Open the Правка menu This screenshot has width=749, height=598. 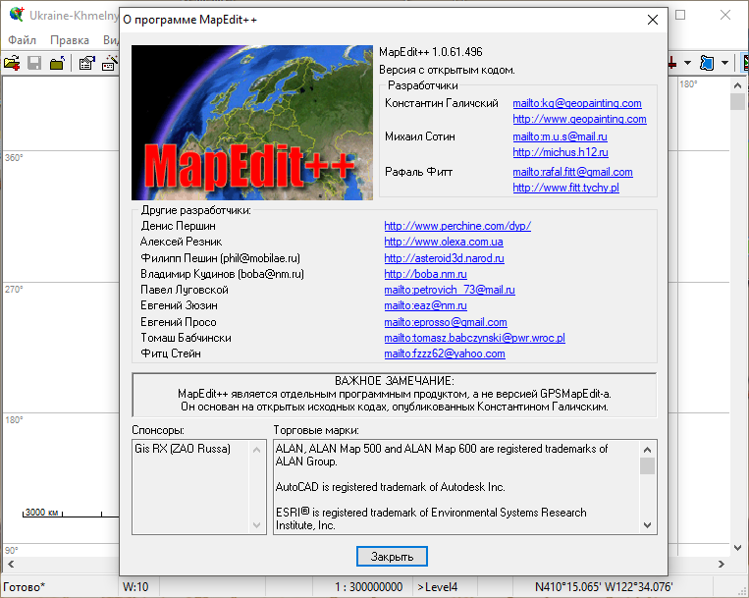[x=70, y=40]
